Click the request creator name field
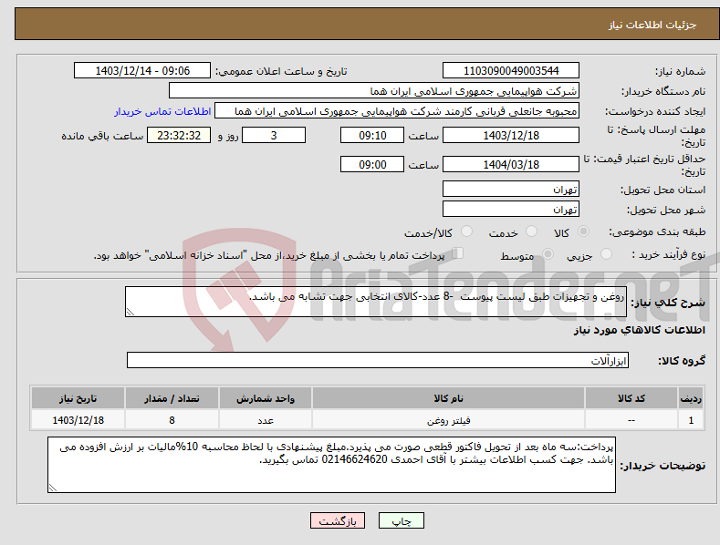 pyautogui.click(x=397, y=111)
